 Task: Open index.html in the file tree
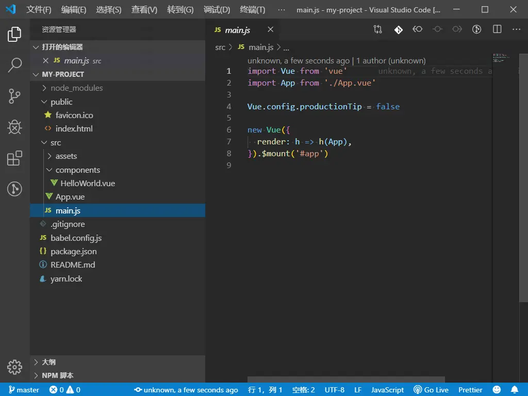tap(118, 128)
